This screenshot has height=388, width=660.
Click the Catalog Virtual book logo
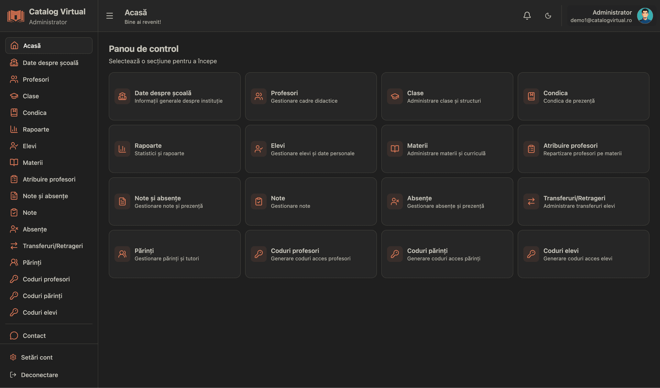coord(16,16)
